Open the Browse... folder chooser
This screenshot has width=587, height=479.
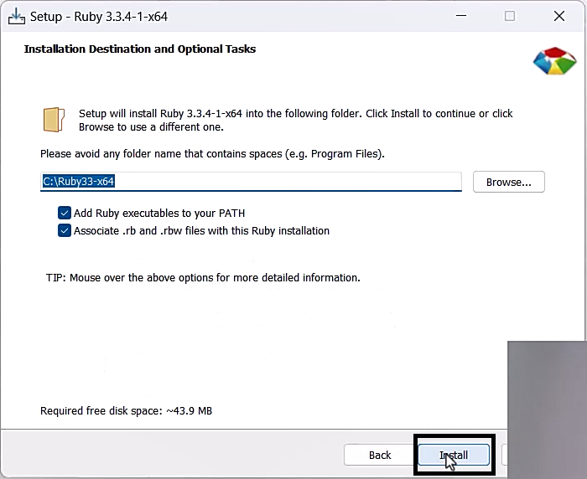click(x=508, y=182)
